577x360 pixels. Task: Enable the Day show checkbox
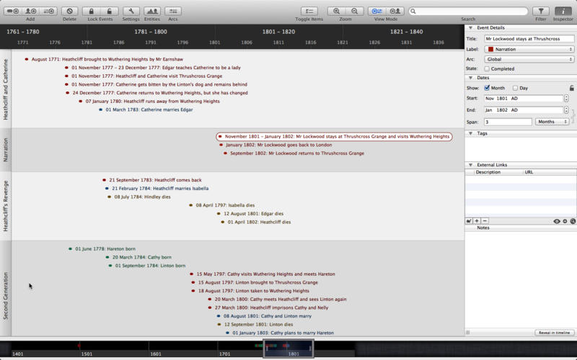click(514, 88)
